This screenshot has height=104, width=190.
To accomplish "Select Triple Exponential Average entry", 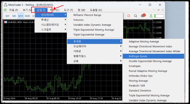I will click(x=89, y=35).
